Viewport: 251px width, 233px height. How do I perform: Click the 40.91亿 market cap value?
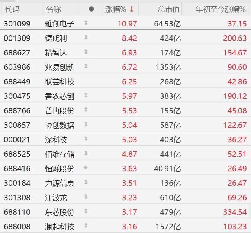(167, 169)
